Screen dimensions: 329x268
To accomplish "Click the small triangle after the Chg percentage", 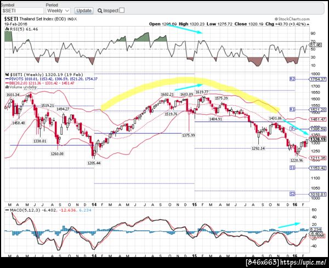I will pos(308,24).
